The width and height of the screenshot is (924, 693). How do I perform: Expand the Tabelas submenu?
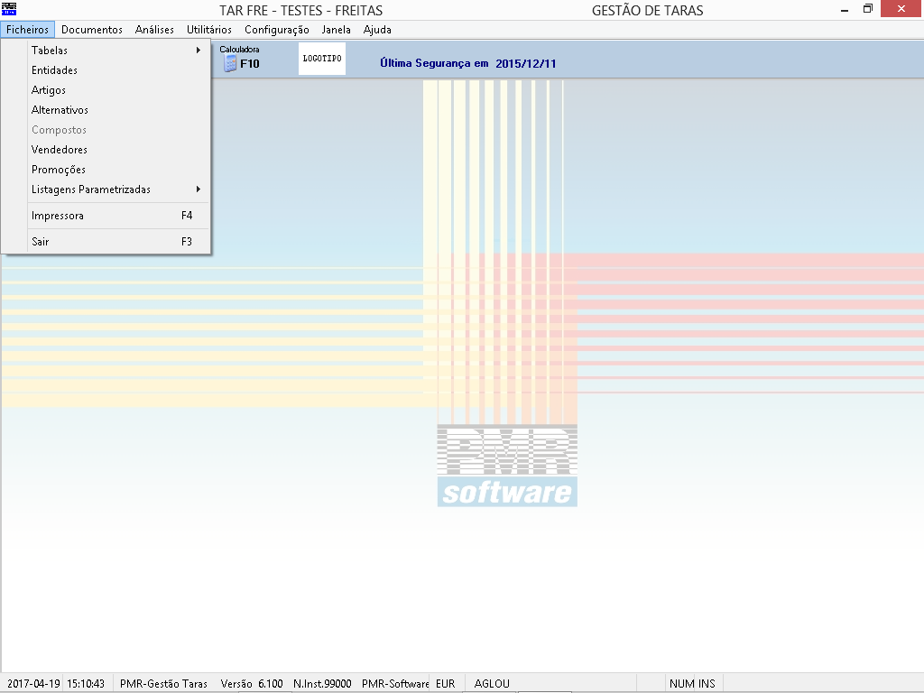tap(117, 51)
